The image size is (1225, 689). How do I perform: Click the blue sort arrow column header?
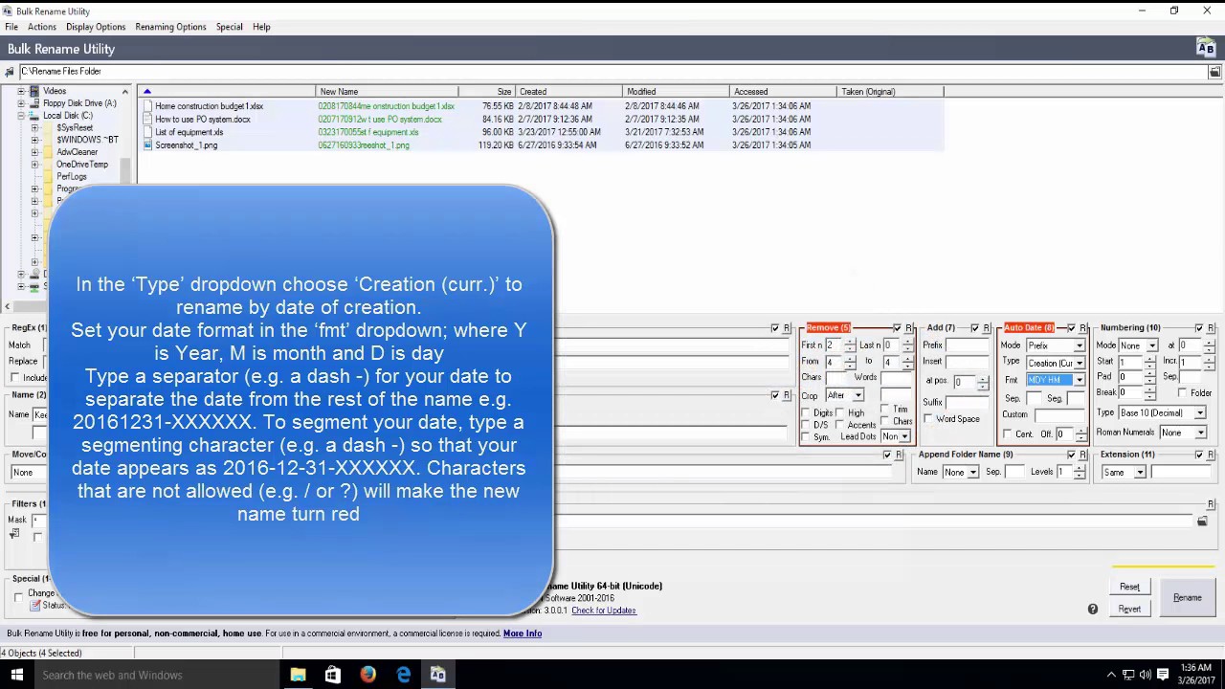coord(227,92)
